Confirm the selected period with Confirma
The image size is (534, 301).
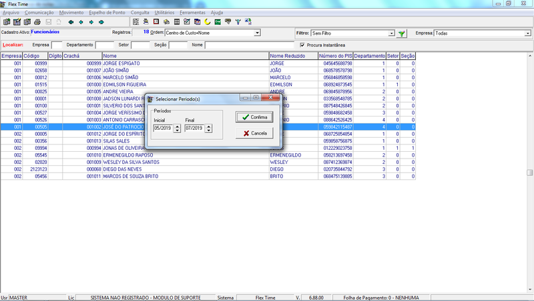point(254,117)
